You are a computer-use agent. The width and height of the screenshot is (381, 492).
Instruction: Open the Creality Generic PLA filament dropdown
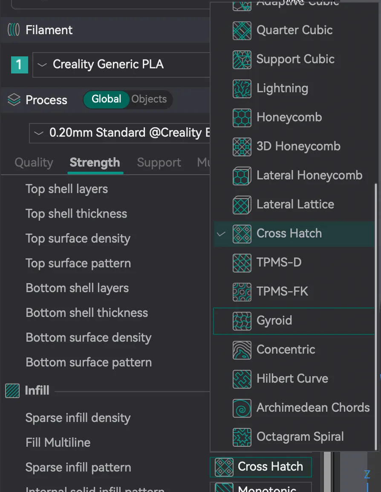tap(121, 64)
